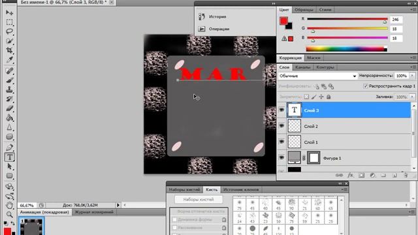
Task: Expand the status bar info arrow
Action: click(x=118, y=205)
